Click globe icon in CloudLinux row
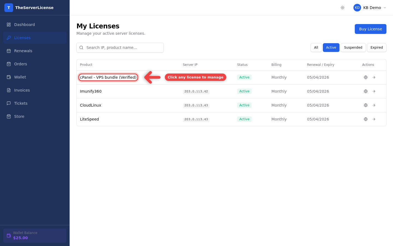393x246 pixels. coord(366,105)
